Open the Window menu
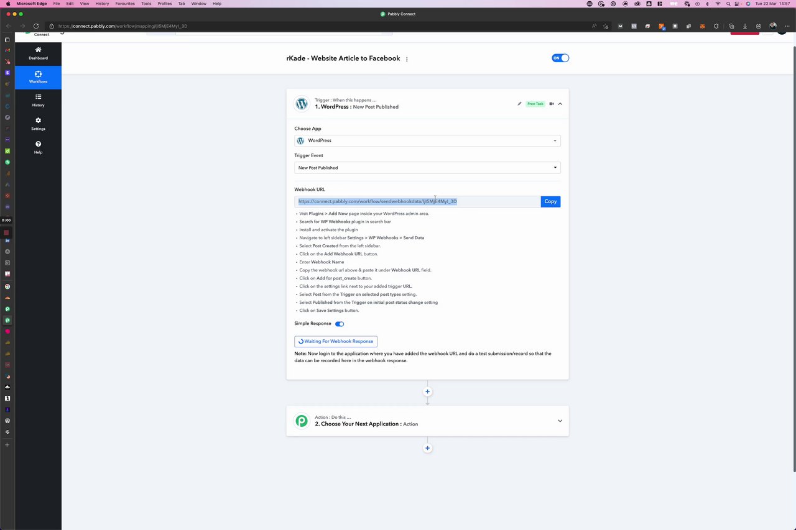Image resolution: width=796 pixels, height=530 pixels. click(198, 4)
